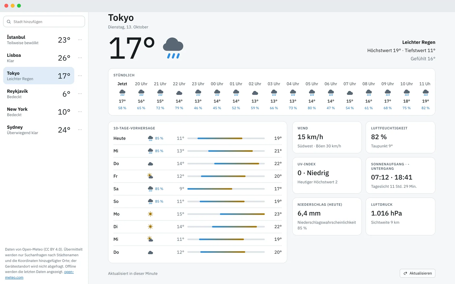
Task: Click the rain icon in Heute forecast row
Action: [150, 138]
